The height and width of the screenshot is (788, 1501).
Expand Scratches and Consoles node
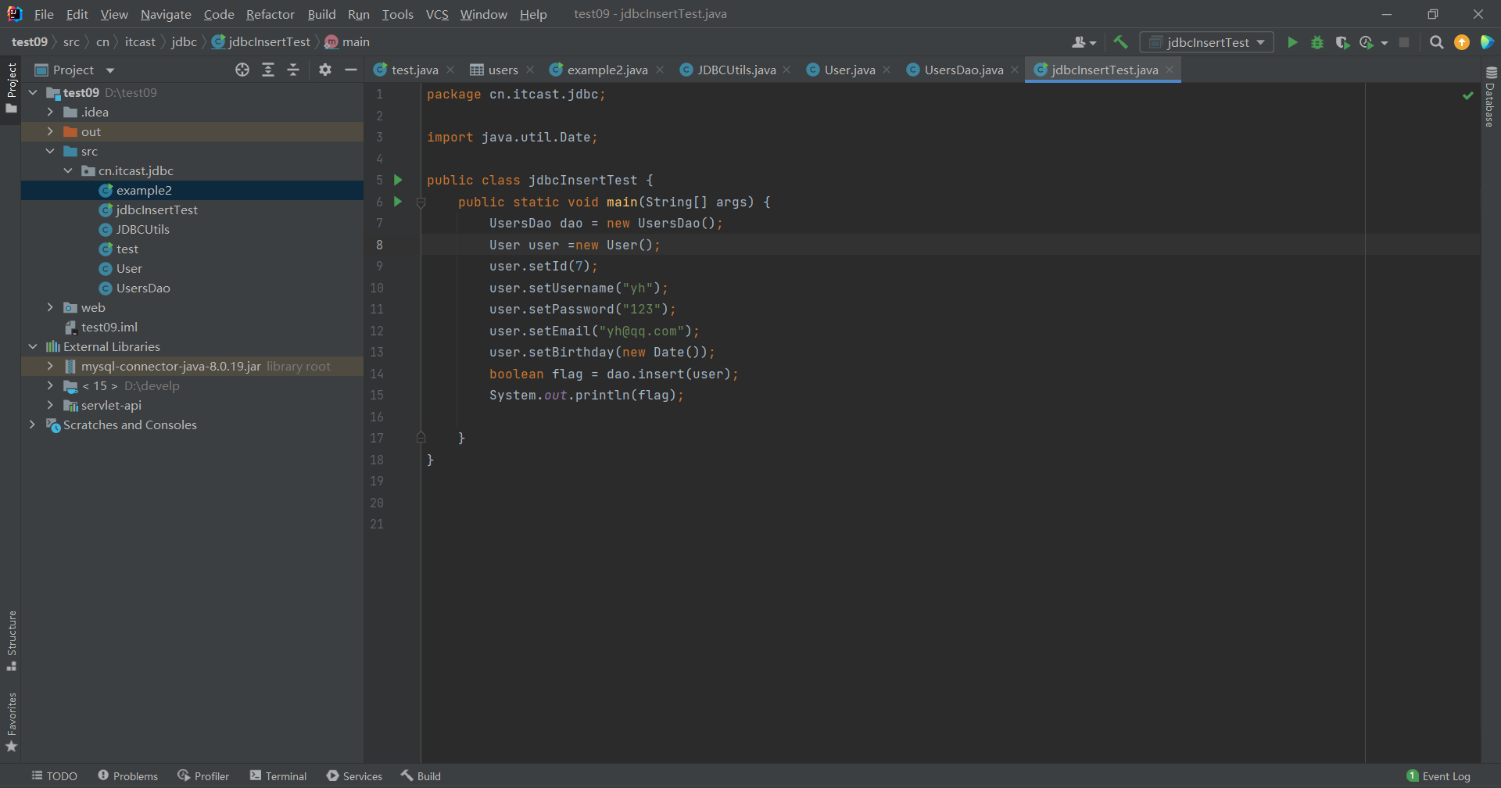click(32, 424)
